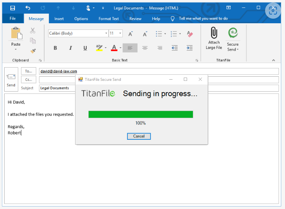Click the Cut scissors icon
This screenshot has height=209, width=285.
(33, 30)
